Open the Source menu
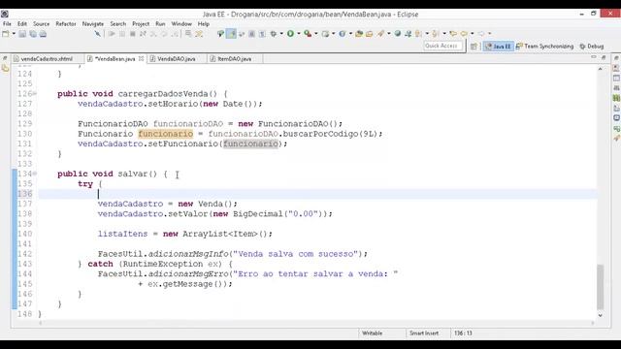This screenshot has width=621, height=349. (41, 23)
